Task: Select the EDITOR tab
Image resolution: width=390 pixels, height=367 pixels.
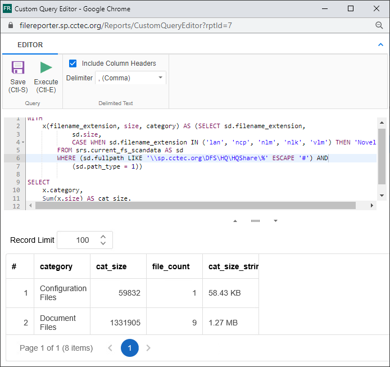Action: [30, 45]
